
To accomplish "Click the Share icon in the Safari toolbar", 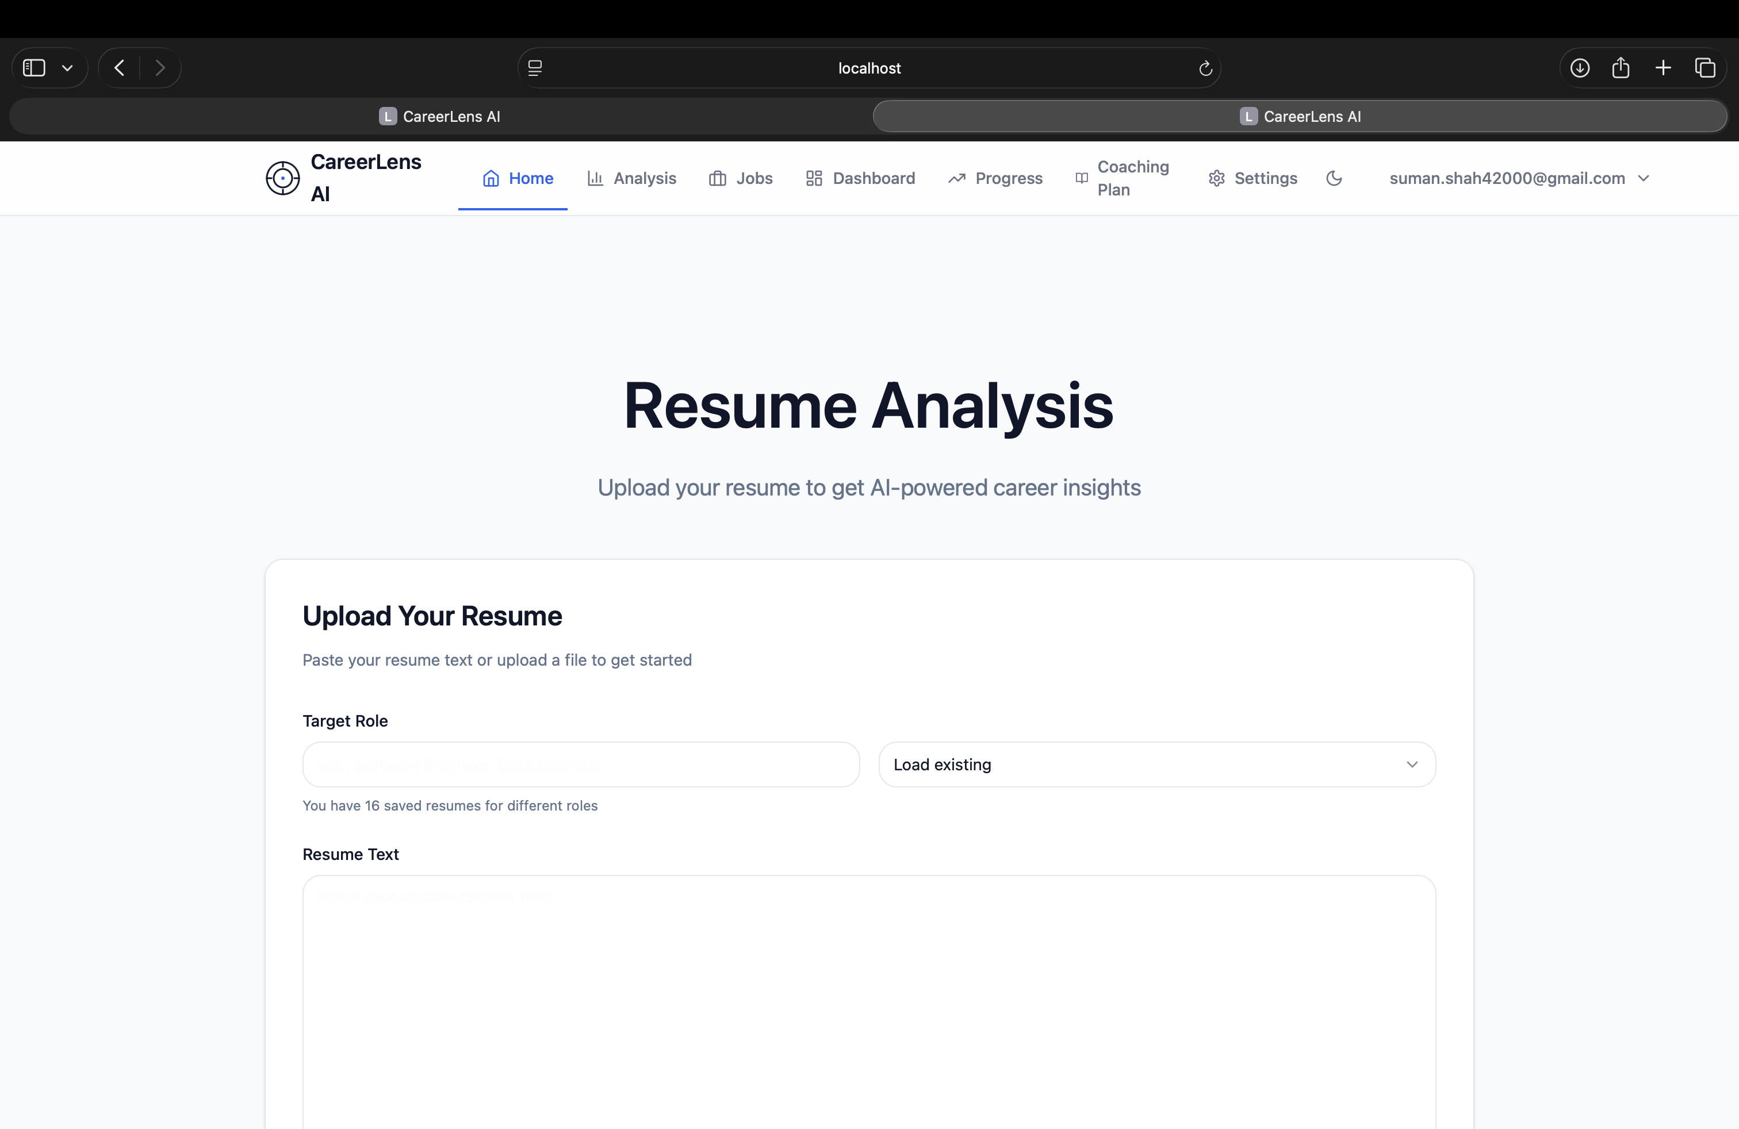I will tap(1621, 68).
